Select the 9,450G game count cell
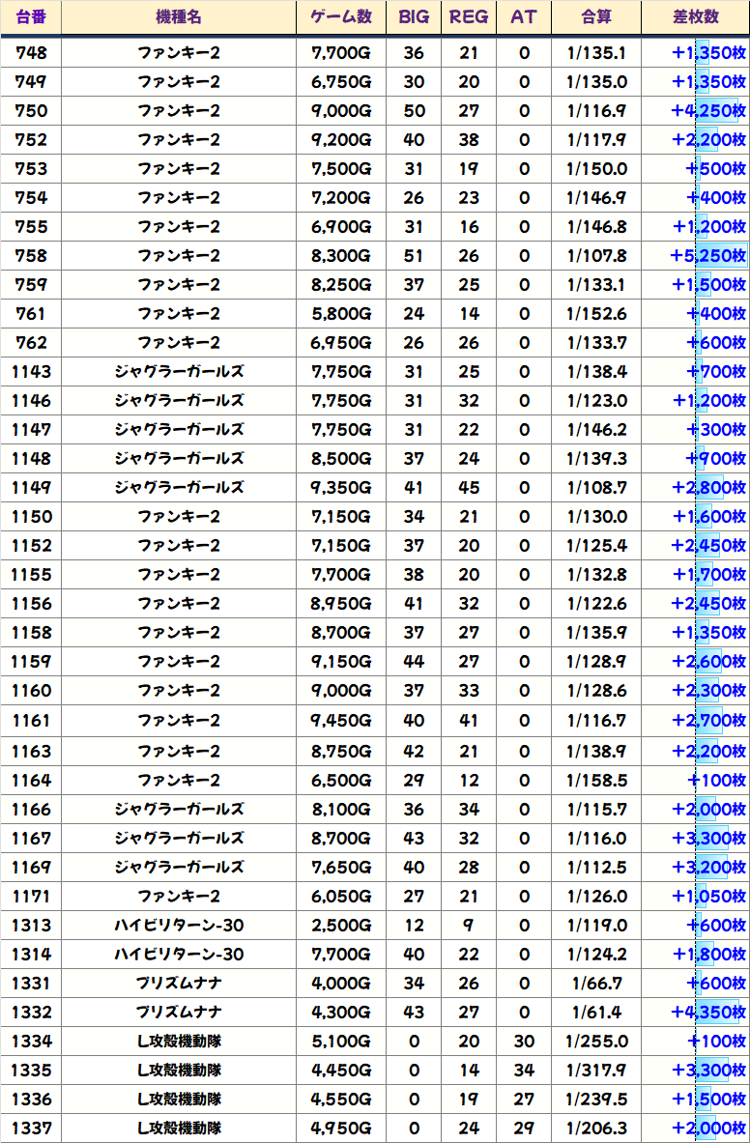 pyautogui.click(x=341, y=721)
